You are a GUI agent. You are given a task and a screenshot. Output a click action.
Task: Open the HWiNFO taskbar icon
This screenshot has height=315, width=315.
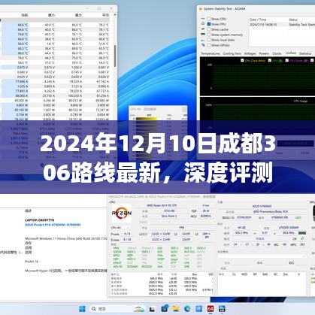point(222,308)
